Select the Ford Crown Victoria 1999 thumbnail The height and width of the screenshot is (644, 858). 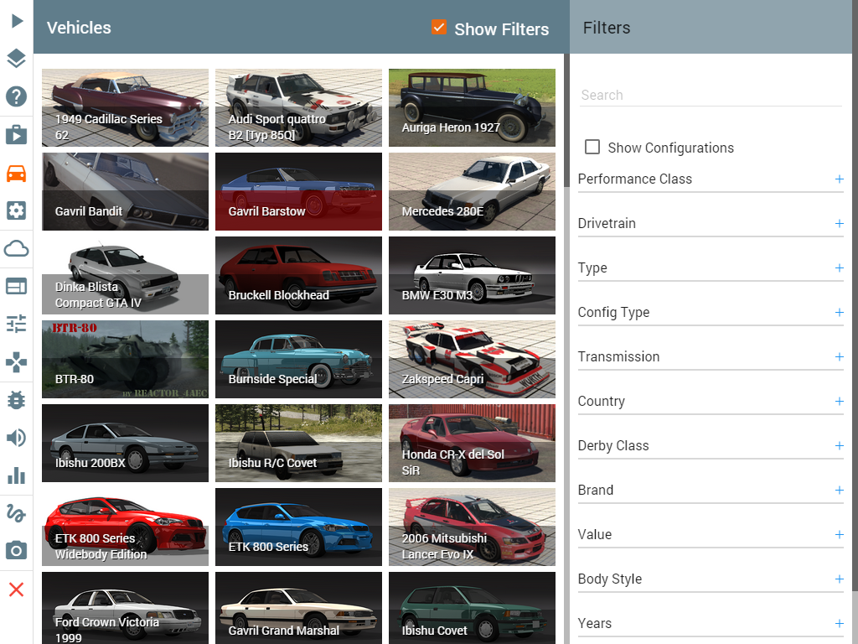(x=126, y=608)
